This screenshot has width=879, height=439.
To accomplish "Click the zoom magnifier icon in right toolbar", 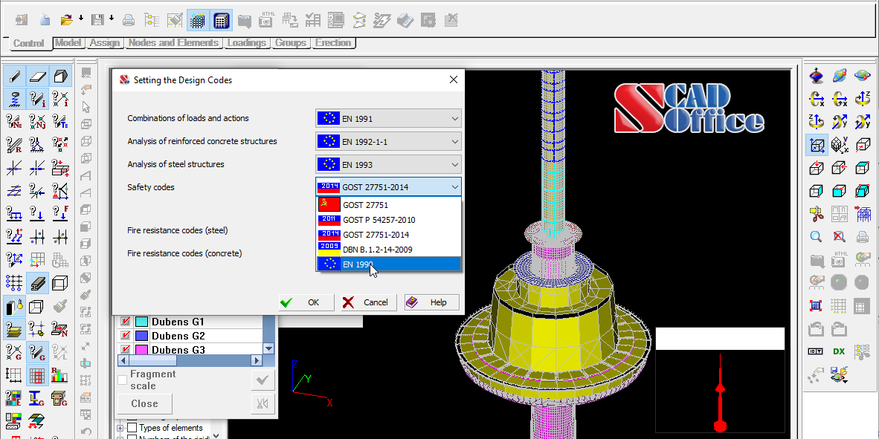I will 816,237.
